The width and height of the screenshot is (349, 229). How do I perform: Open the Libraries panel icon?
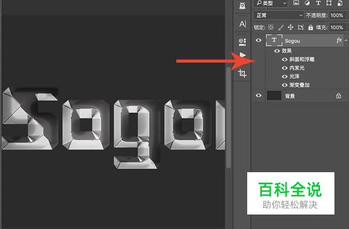pos(242,42)
